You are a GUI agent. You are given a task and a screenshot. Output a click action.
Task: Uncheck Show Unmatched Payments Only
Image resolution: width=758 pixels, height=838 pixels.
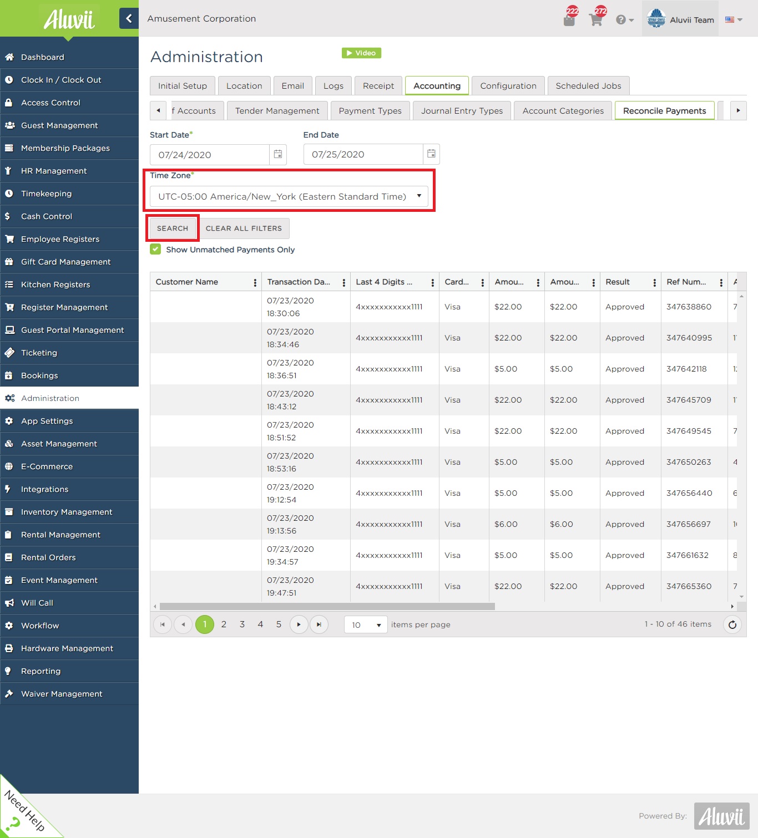tap(156, 250)
